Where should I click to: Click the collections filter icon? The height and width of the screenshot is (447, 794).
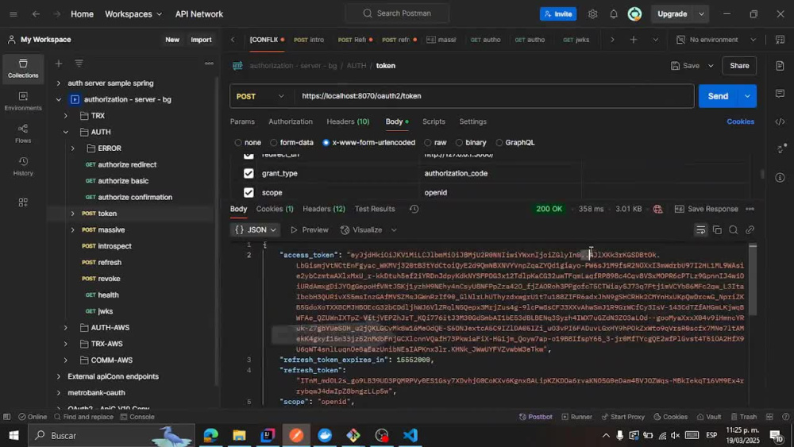79,64
